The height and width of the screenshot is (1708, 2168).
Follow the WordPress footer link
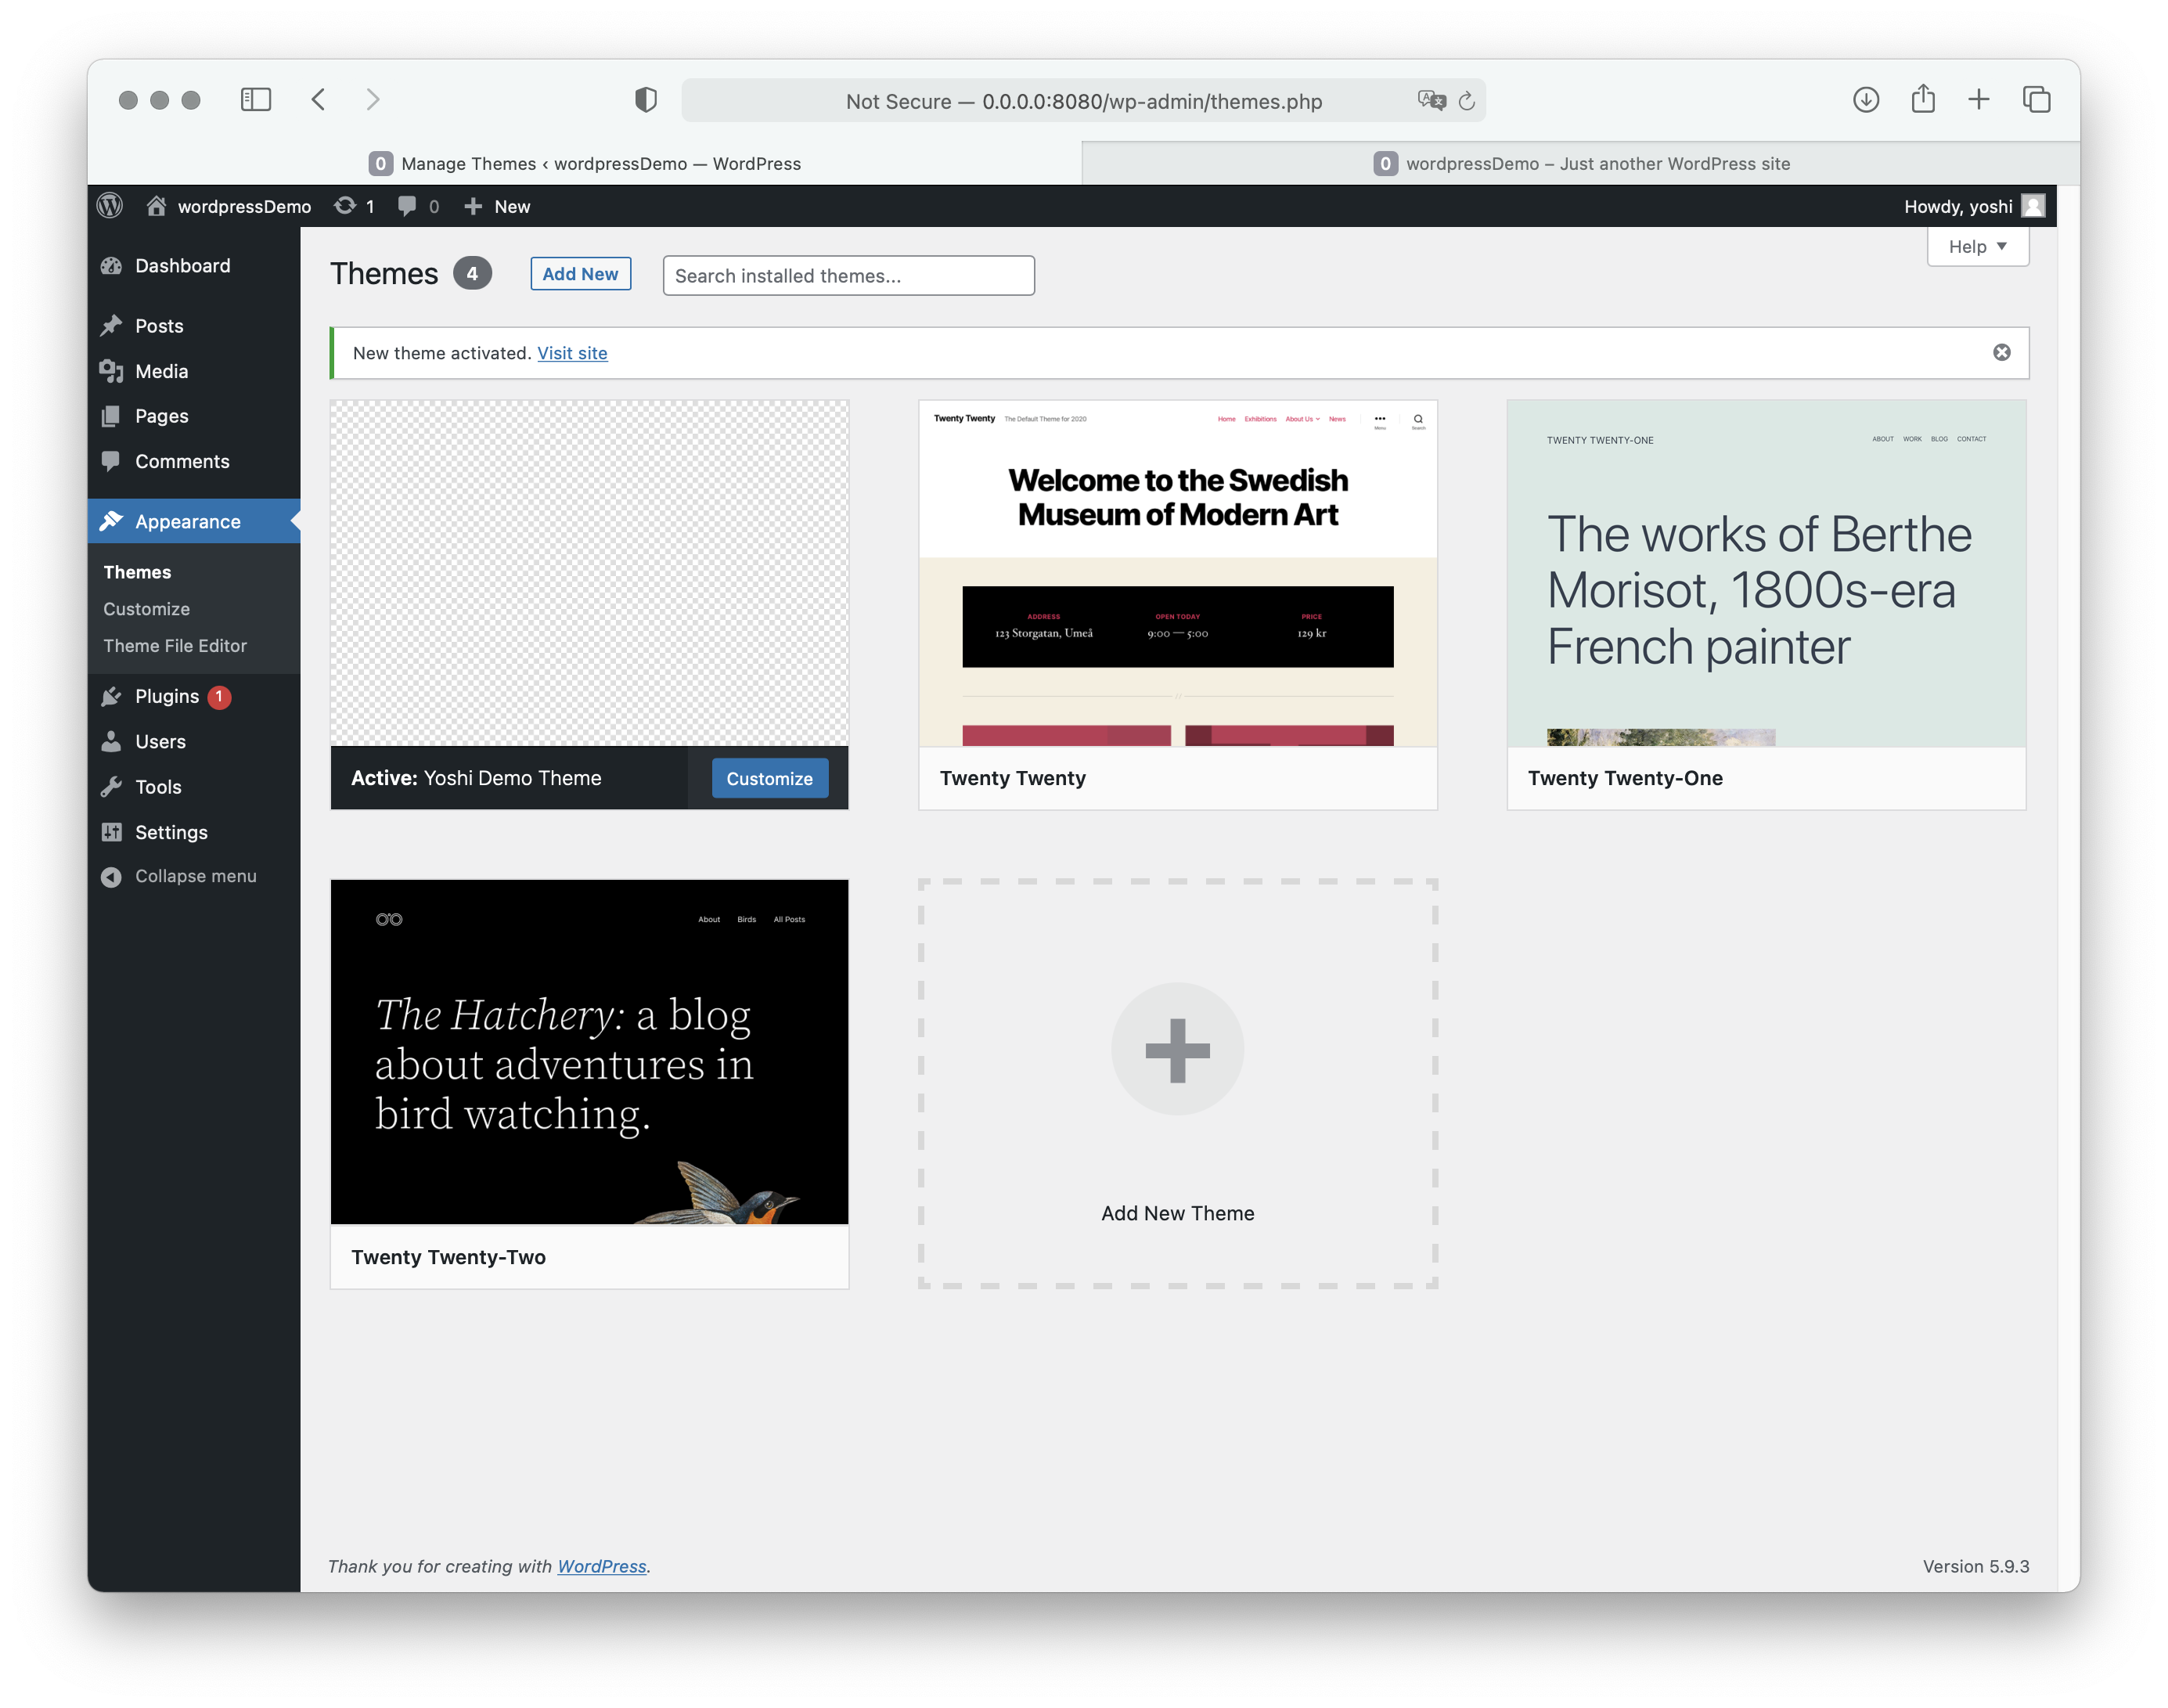602,1566
